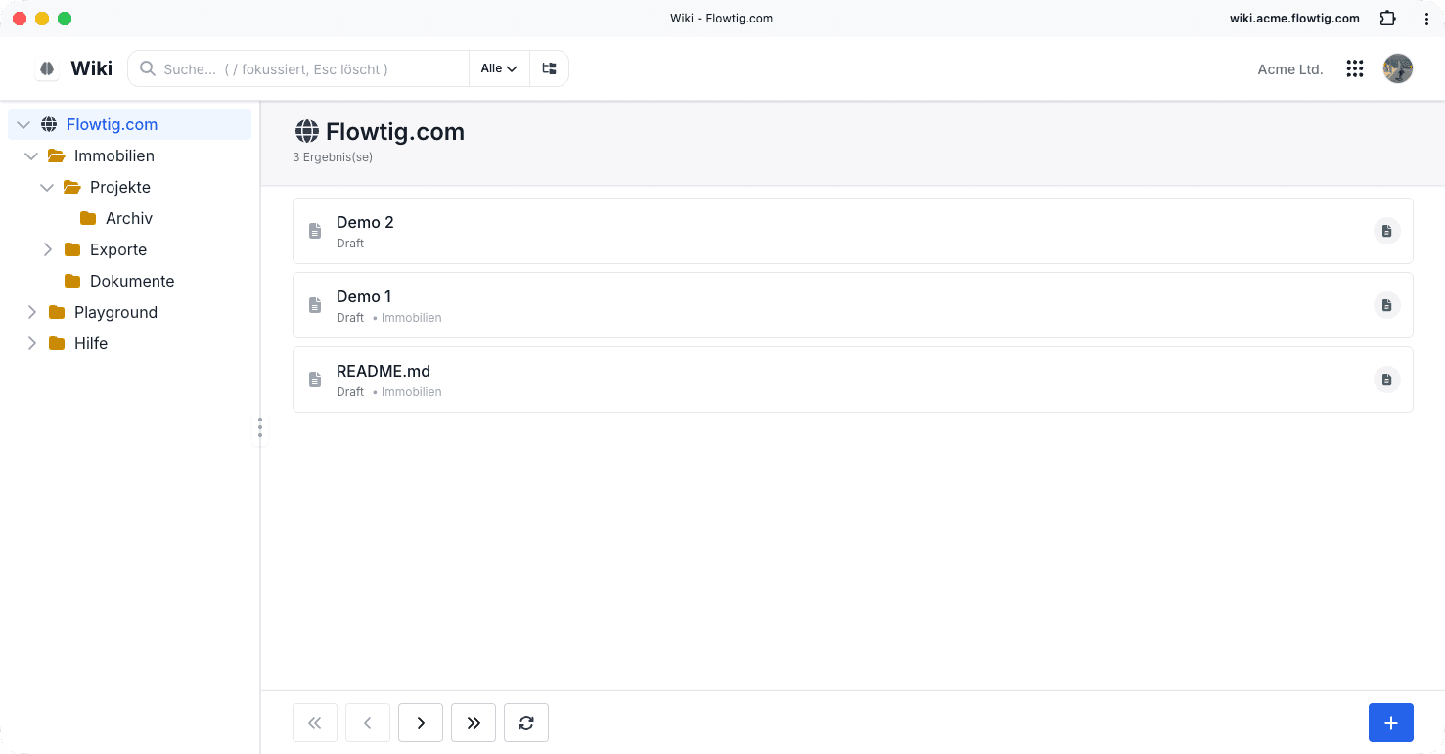
Task: Select the Archiv tree item
Action: pyautogui.click(x=129, y=218)
